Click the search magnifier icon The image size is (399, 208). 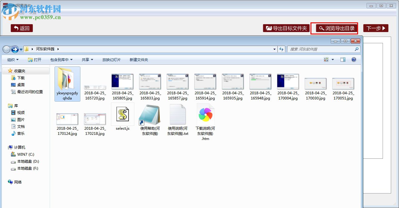click(x=356, y=49)
